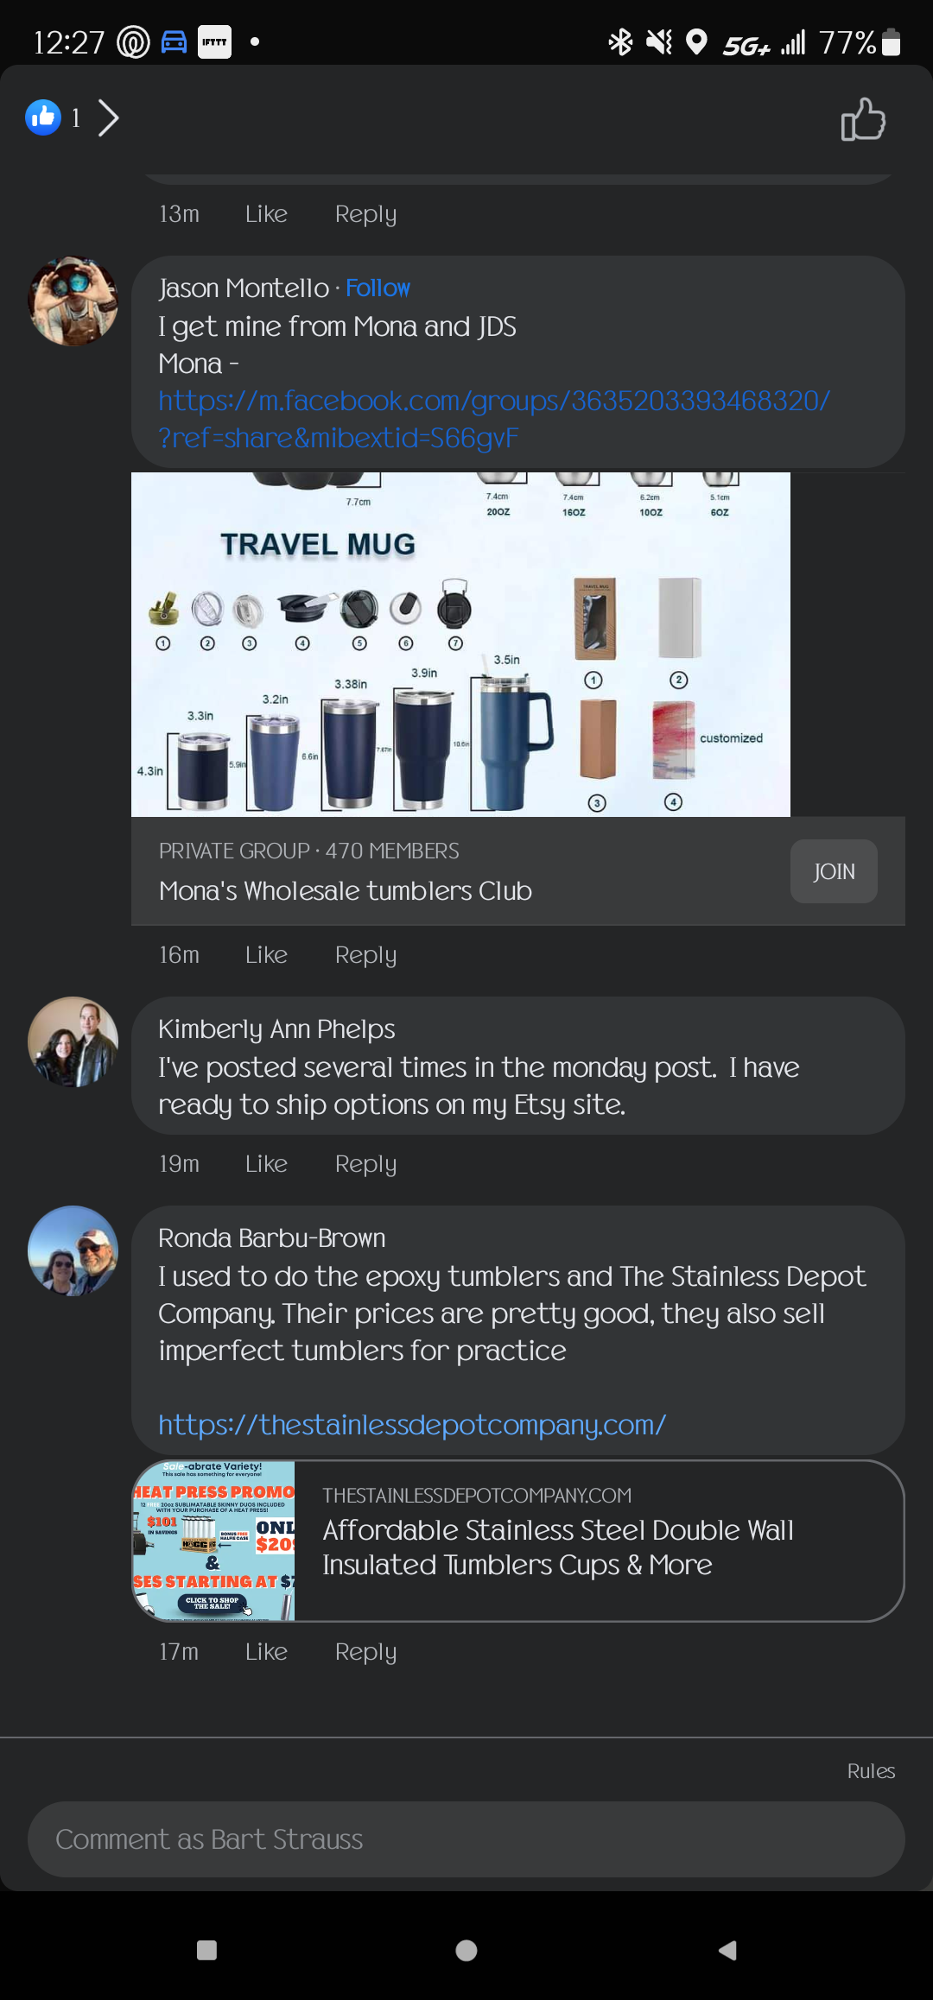Reply to Jason Montello's comment
Viewport: 933px width, 2000px height.
(365, 955)
